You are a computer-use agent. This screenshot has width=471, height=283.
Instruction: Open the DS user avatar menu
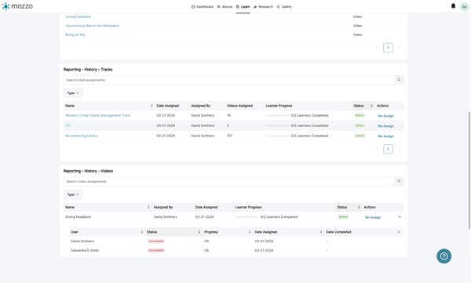pyautogui.click(x=465, y=6)
